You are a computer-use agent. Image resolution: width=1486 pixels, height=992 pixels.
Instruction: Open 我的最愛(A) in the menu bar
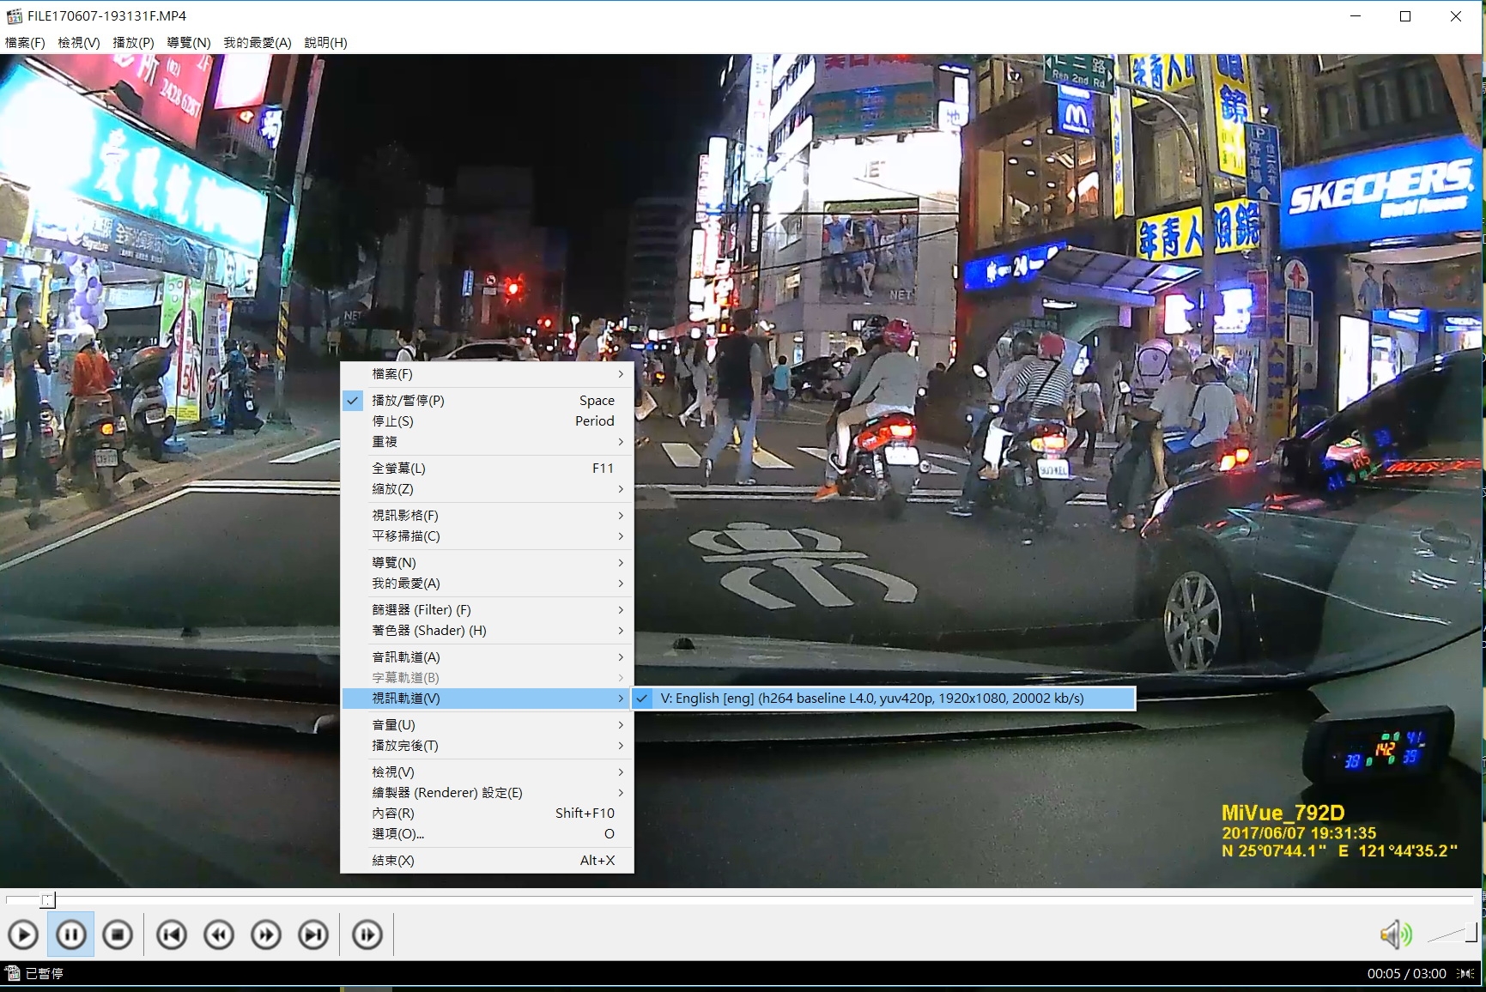[258, 43]
